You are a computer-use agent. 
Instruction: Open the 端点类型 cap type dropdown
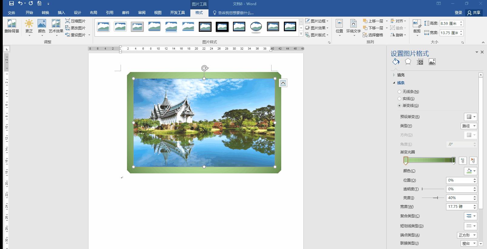click(467, 235)
